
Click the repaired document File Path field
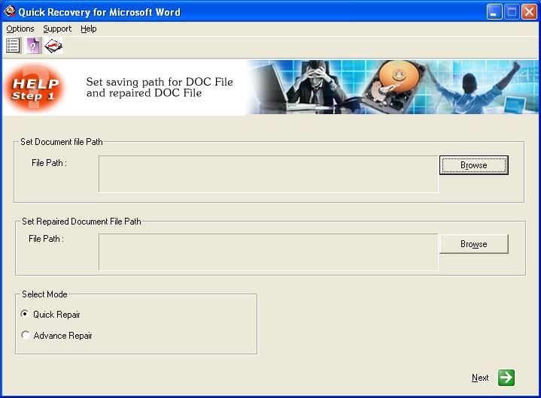click(269, 252)
